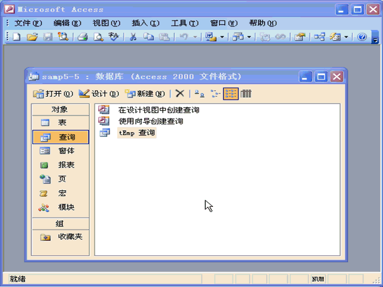Image resolution: width=383 pixels, height=287 pixels.
Task: Open the Analyze dropdown arrow
Action: 249,37
